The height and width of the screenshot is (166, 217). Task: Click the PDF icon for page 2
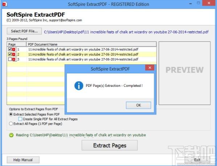click(x=14, y=54)
